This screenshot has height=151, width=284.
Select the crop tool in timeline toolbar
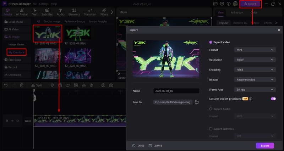tap(68, 85)
